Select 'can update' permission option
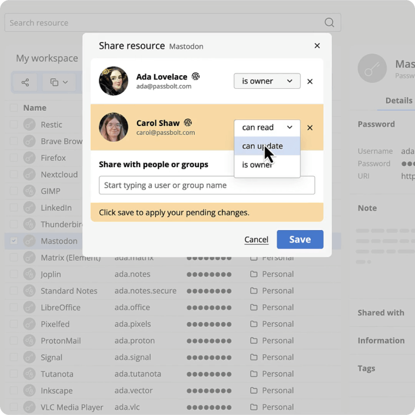415x415 pixels. coord(267,146)
